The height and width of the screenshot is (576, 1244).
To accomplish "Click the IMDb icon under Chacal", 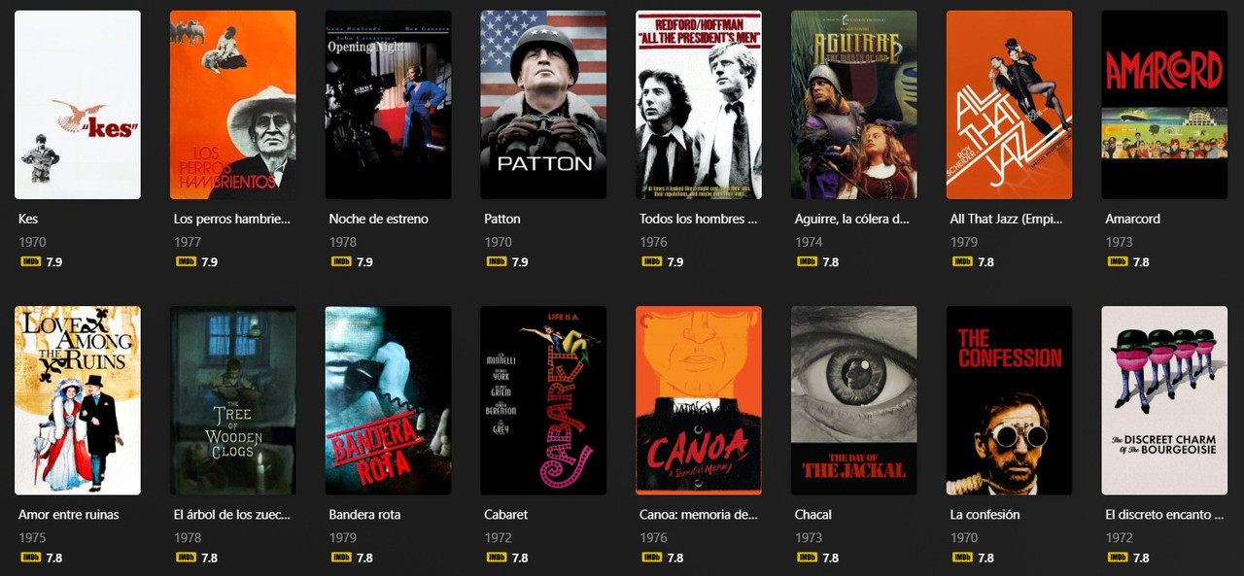I will tap(807, 558).
